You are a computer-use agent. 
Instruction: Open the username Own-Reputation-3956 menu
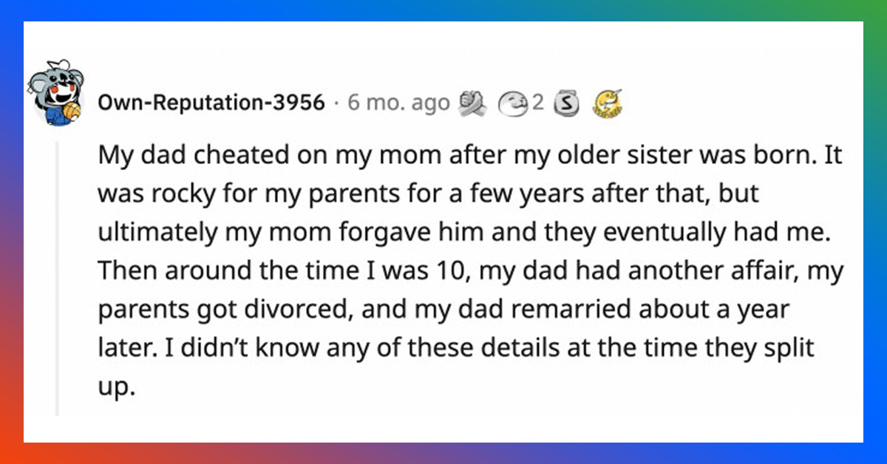tap(212, 103)
